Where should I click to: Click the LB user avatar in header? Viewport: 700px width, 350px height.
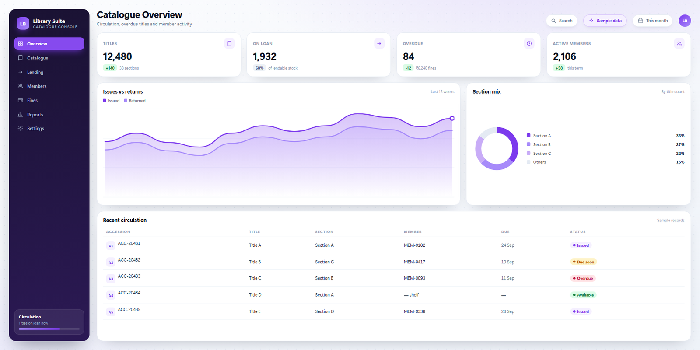coord(685,21)
